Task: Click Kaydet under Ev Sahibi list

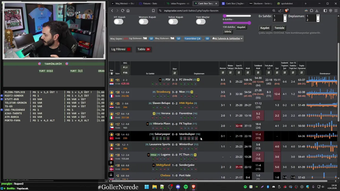Action: point(265,28)
